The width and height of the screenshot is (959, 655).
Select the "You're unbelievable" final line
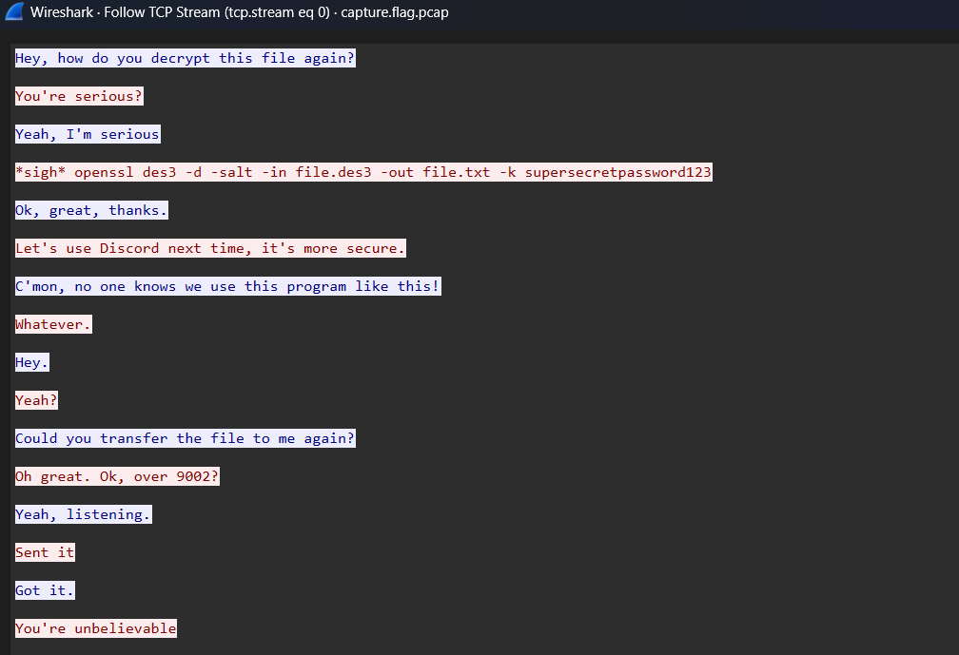point(96,628)
